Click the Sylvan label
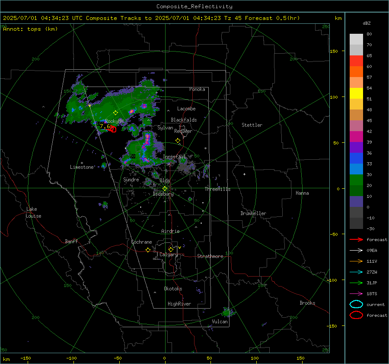The width and height of the screenshot is (389, 364). click(x=165, y=128)
